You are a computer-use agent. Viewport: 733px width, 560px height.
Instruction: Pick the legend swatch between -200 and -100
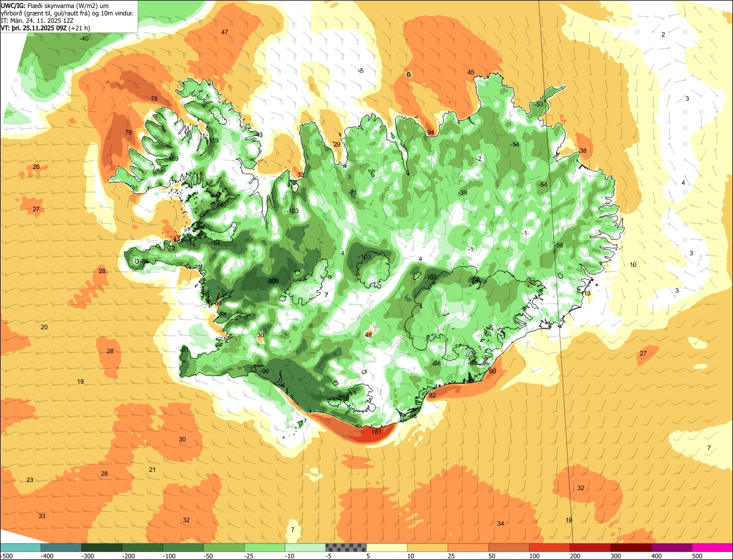point(142,547)
